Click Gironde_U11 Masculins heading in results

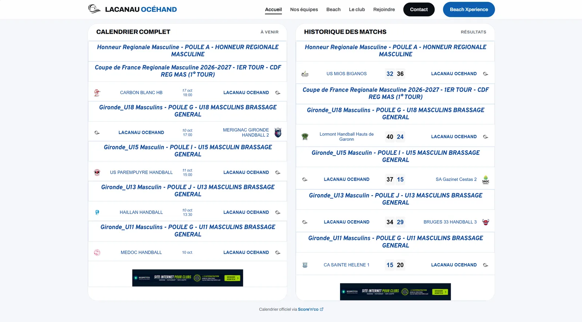point(395,242)
